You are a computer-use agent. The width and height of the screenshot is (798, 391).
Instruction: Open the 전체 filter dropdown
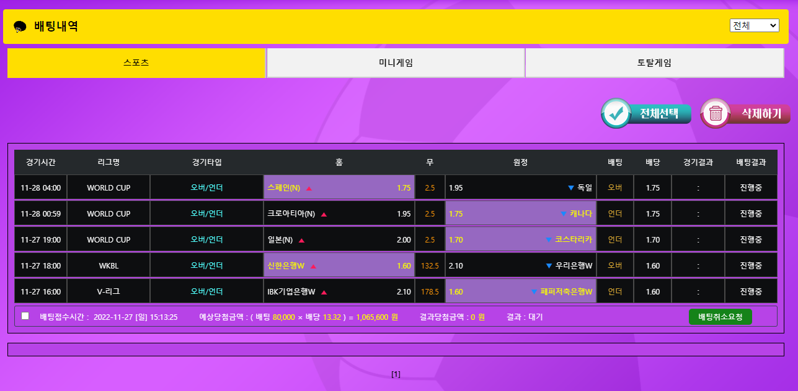pos(754,25)
